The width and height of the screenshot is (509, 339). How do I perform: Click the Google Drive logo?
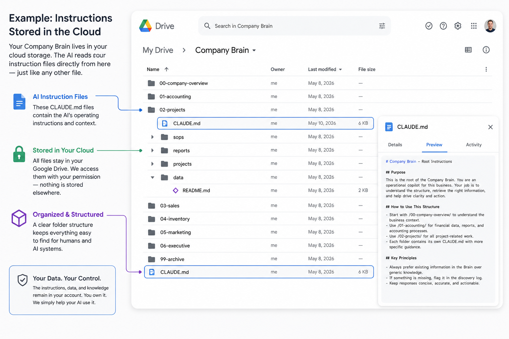point(145,26)
